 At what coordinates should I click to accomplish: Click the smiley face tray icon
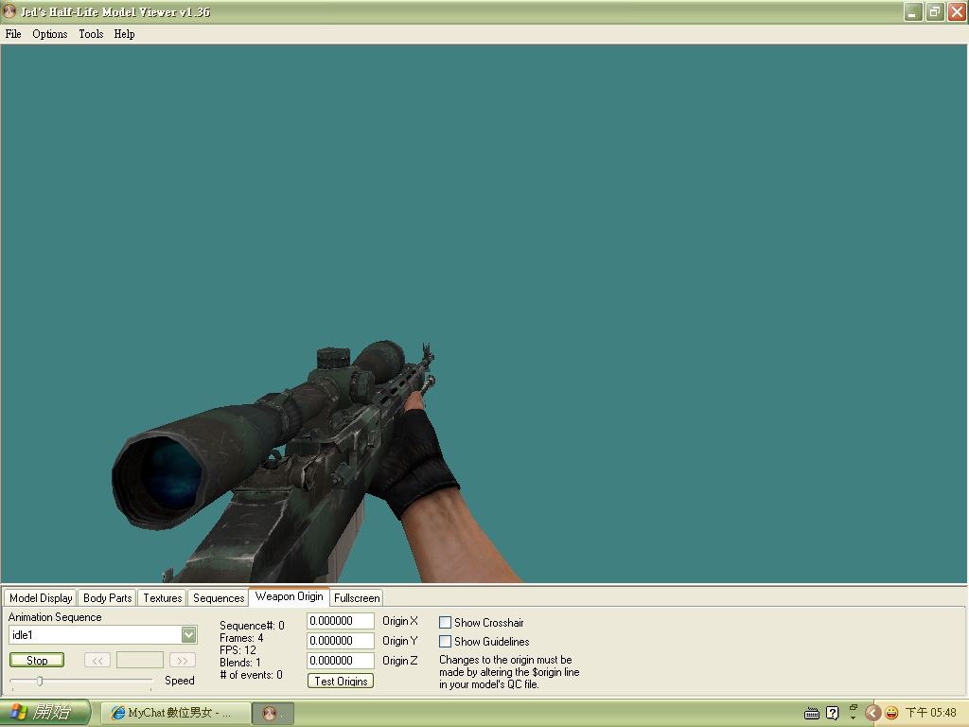coord(891,714)
